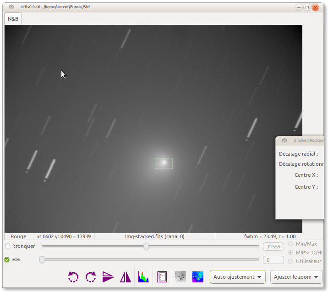Toggle negative view star-field icon

[180, 277]
